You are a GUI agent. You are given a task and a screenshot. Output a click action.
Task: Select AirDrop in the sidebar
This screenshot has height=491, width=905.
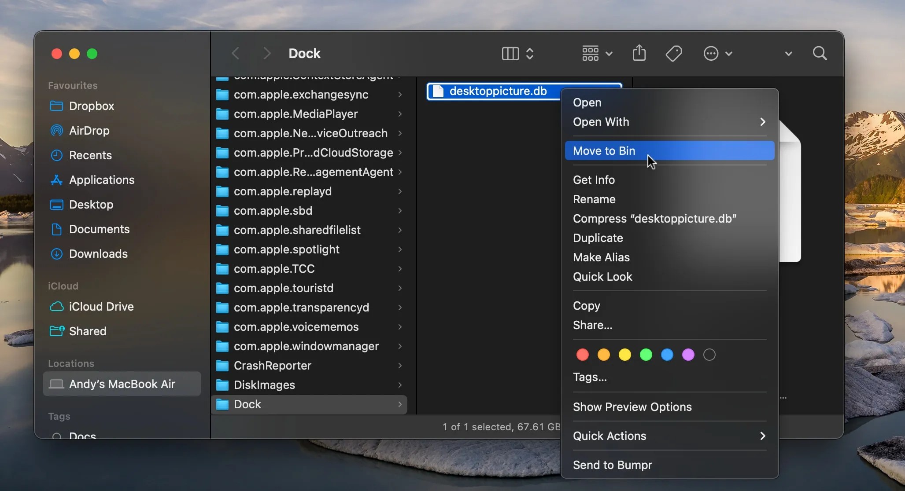tap(88, 130)
